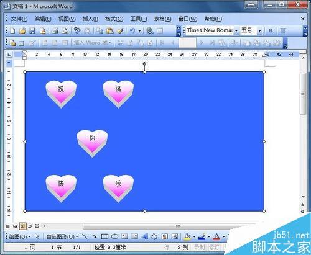
Task: Insert a picture from the drawing toolbar
Action: pos(175,236)
